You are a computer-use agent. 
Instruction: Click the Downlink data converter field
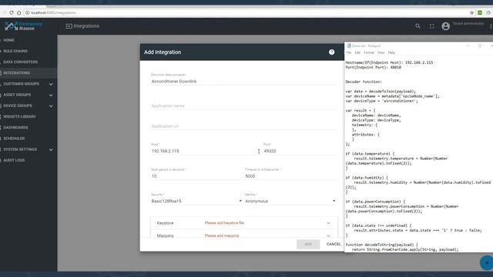coord(243,82)
